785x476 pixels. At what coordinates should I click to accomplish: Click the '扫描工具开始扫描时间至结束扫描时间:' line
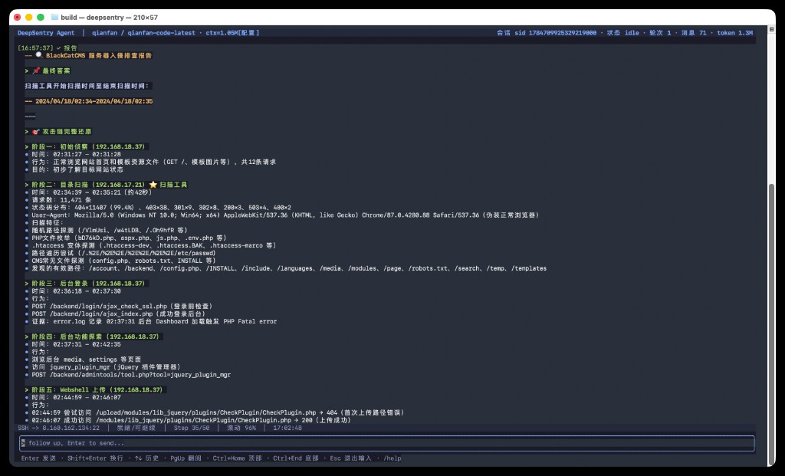pos(87,86)
